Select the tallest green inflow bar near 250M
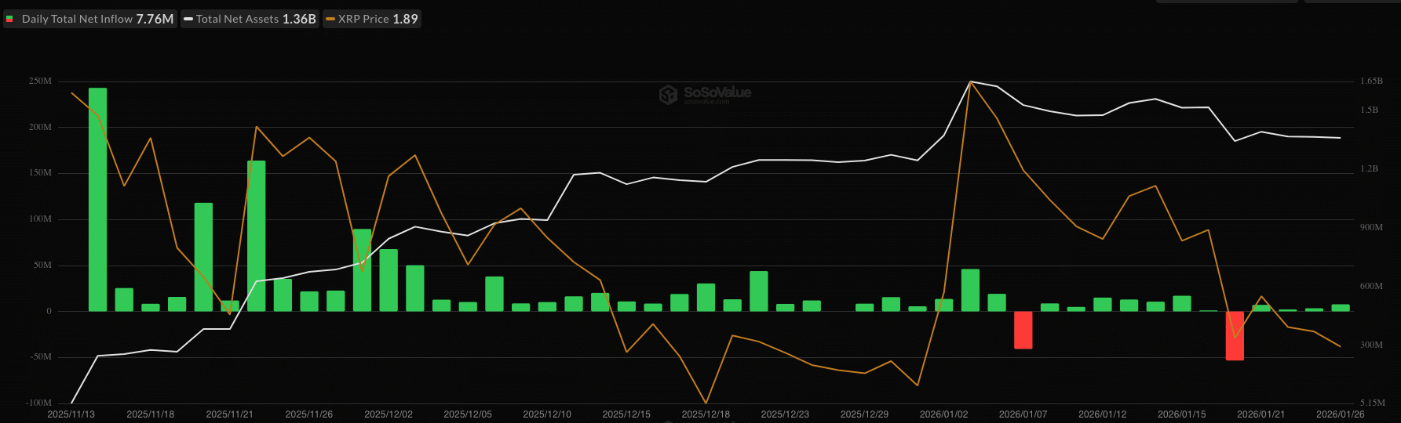 98,200
